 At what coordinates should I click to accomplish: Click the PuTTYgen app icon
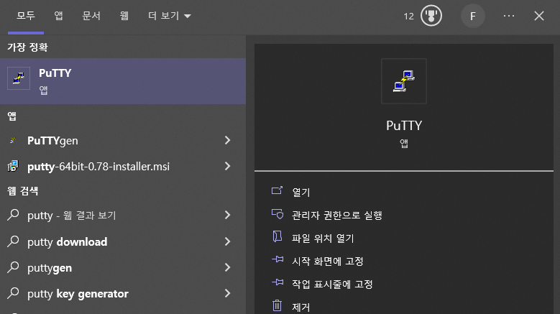click(13, 140)
